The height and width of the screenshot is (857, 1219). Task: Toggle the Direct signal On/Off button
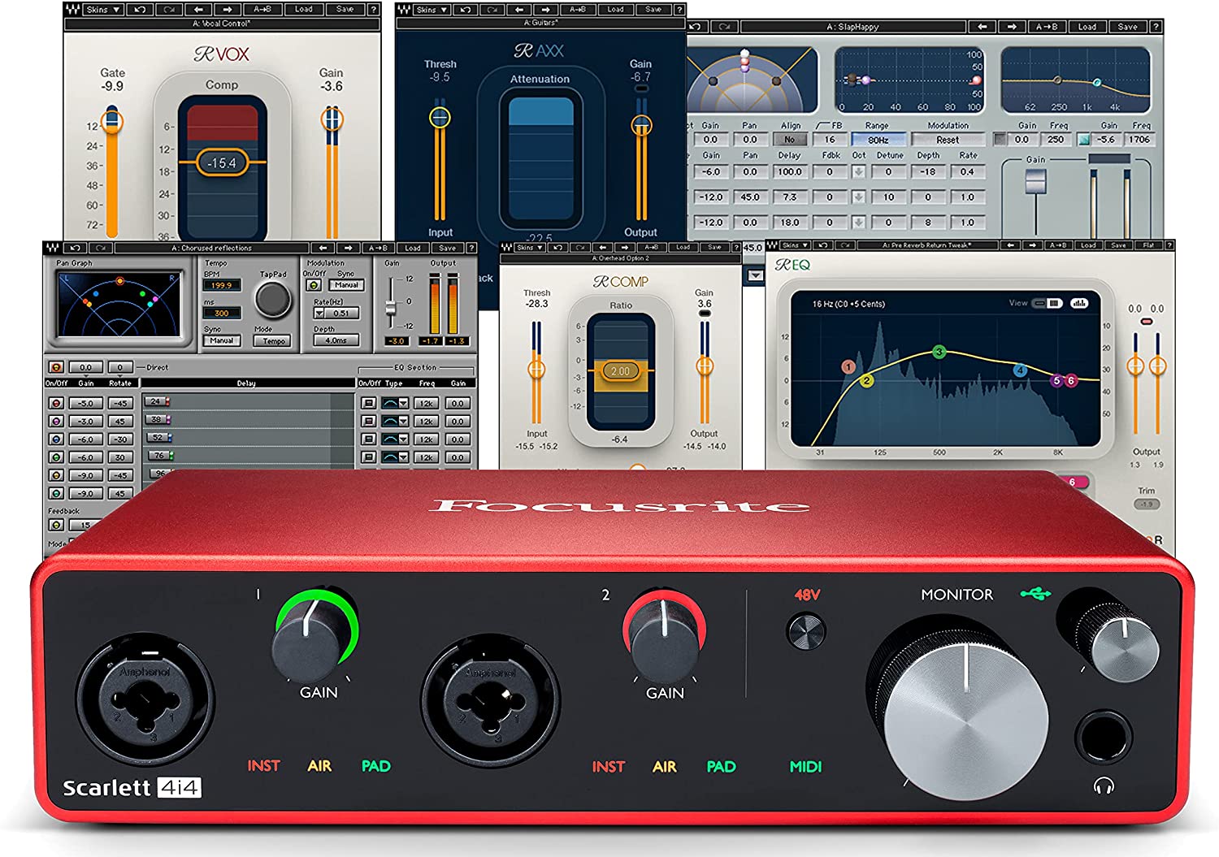click(x=56, y=367)
